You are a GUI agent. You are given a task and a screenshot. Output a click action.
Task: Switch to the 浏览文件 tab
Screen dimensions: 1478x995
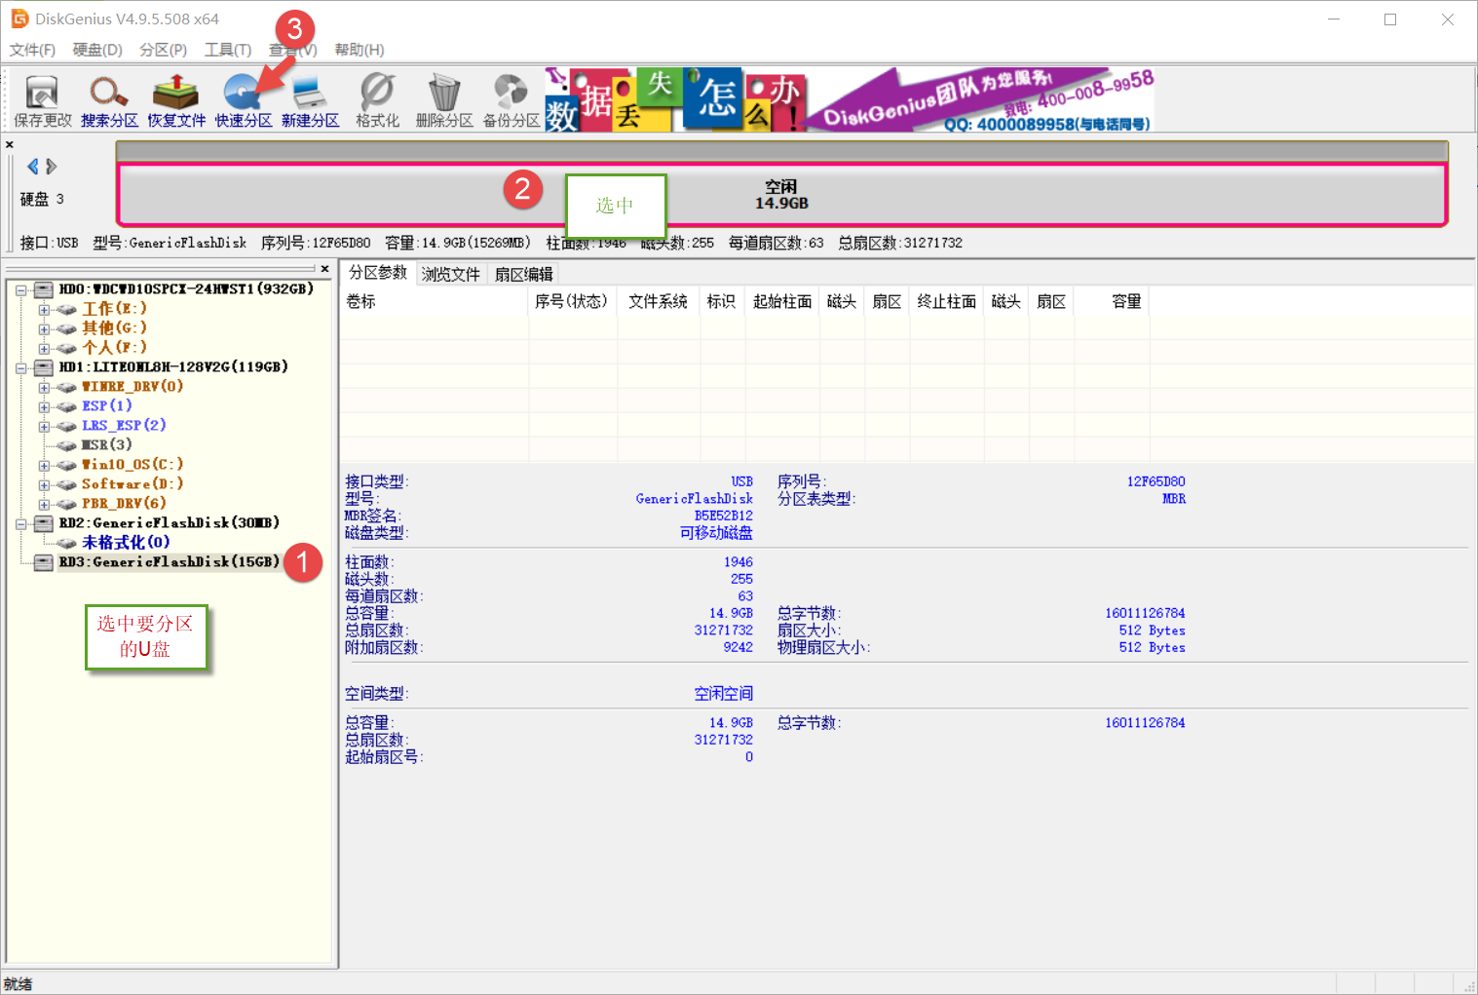tap(451, 275)
